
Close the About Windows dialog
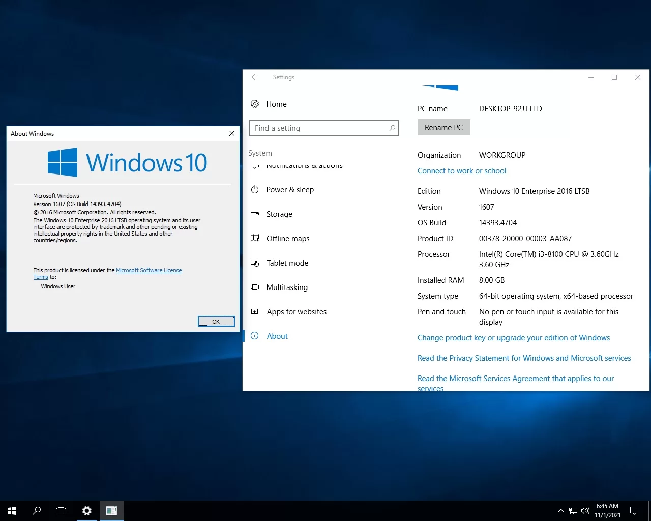[232, 133]
